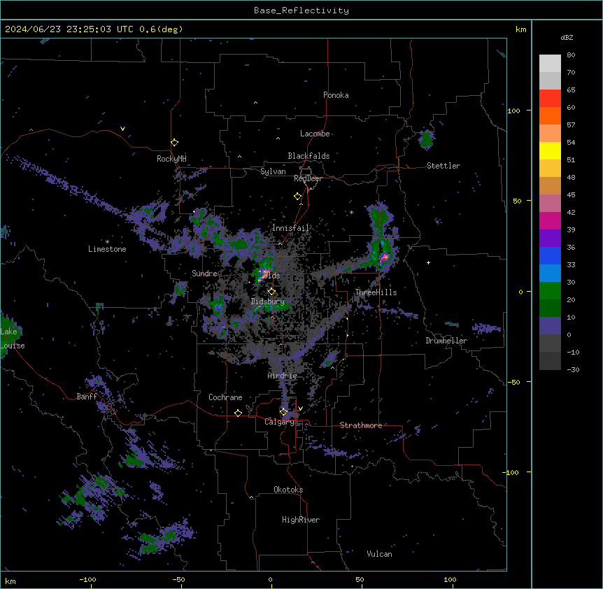Screen dimensions: 603x589
Task: Click the yellow v marker northwest of RockyMH
Action: tap(122, 129)
